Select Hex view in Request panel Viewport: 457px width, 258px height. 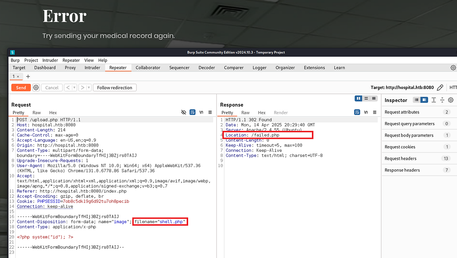click(x=53, y=113)
